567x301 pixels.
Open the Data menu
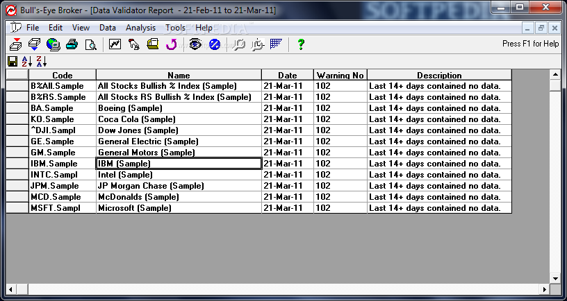point(108,28)
